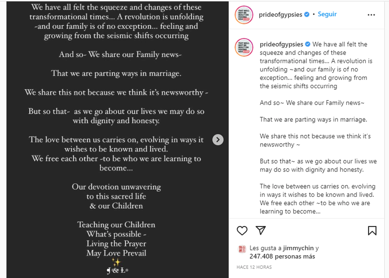
Task: Like the post with the heart icon
Action: [242, 231]
